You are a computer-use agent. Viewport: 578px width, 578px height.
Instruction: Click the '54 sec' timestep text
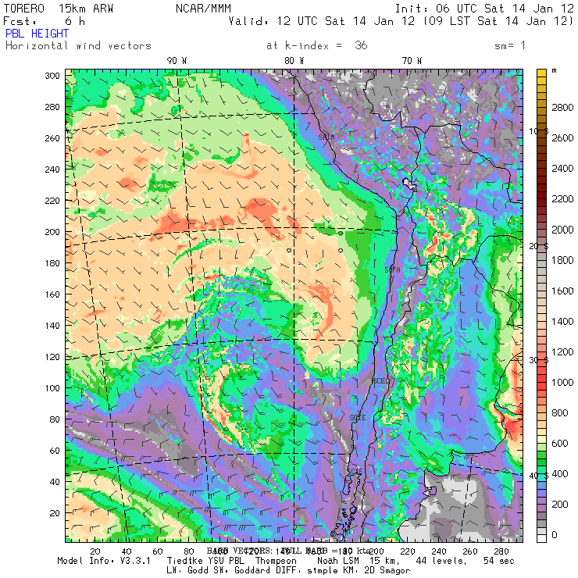point(499,561)
